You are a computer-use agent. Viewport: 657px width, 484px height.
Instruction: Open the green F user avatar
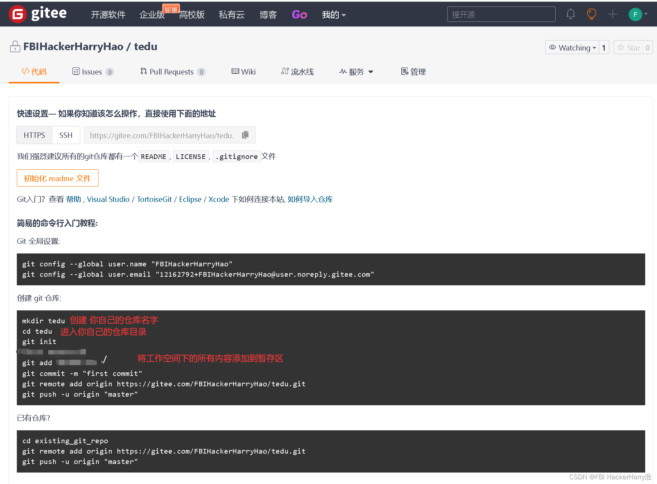tap(635, 14)
